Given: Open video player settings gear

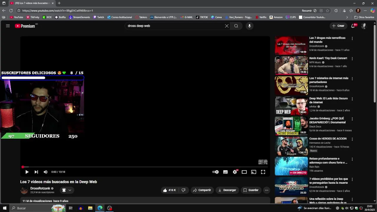Looking at the screenshot, I should (x=235, y=172).
